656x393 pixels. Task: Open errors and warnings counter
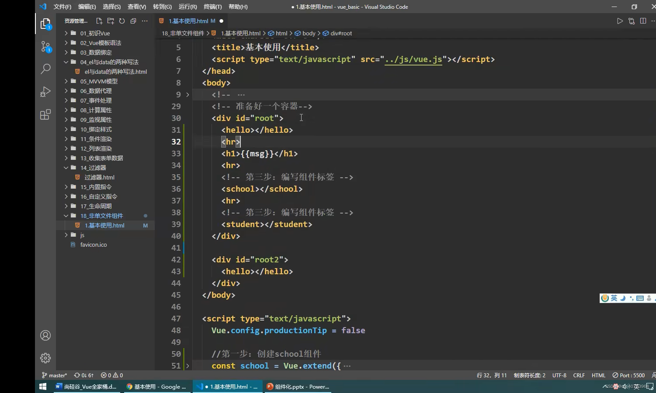coord(112,375)
